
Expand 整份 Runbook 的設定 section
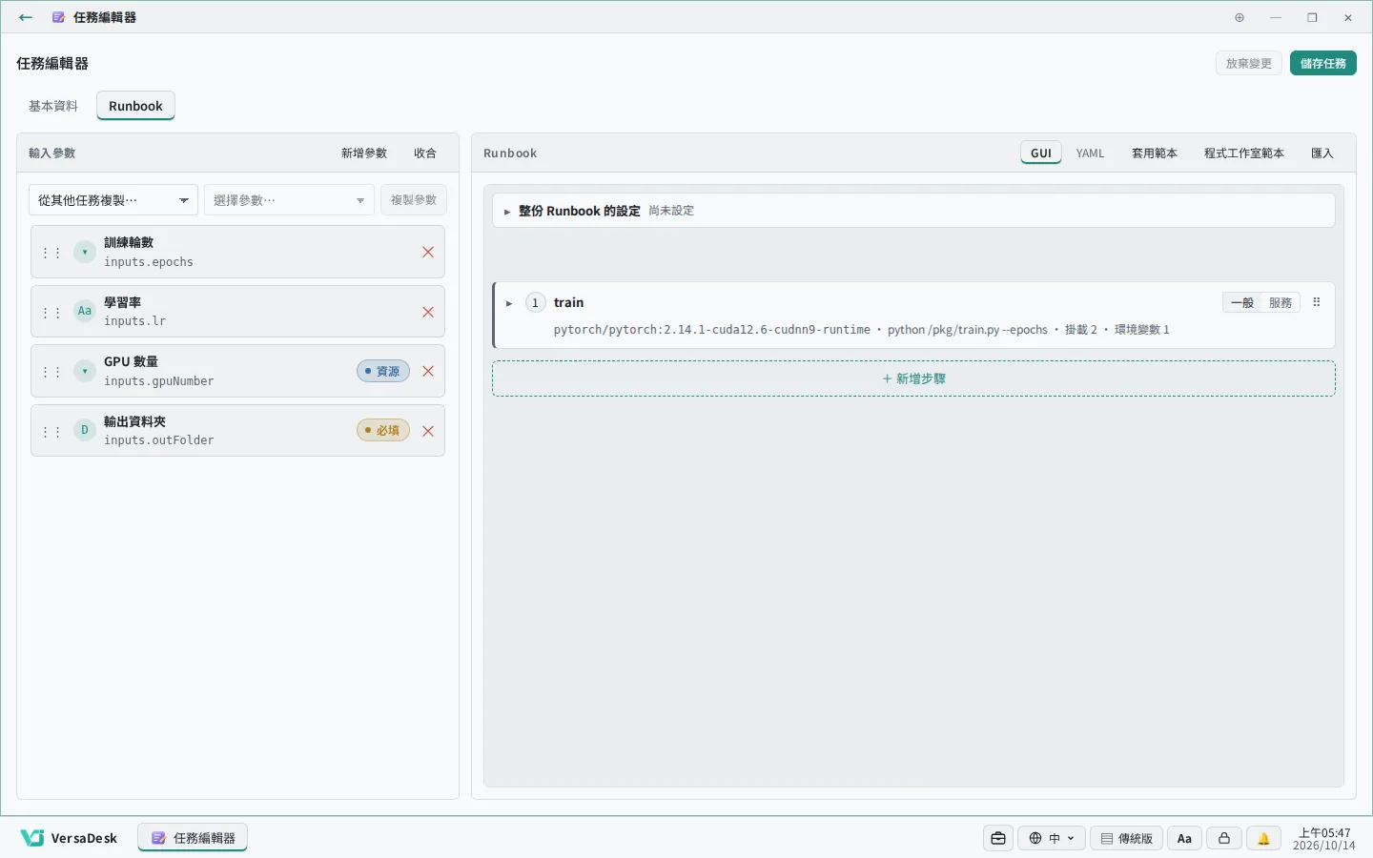click(913, 211)
